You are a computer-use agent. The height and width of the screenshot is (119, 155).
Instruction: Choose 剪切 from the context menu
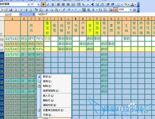click(54, 77)
